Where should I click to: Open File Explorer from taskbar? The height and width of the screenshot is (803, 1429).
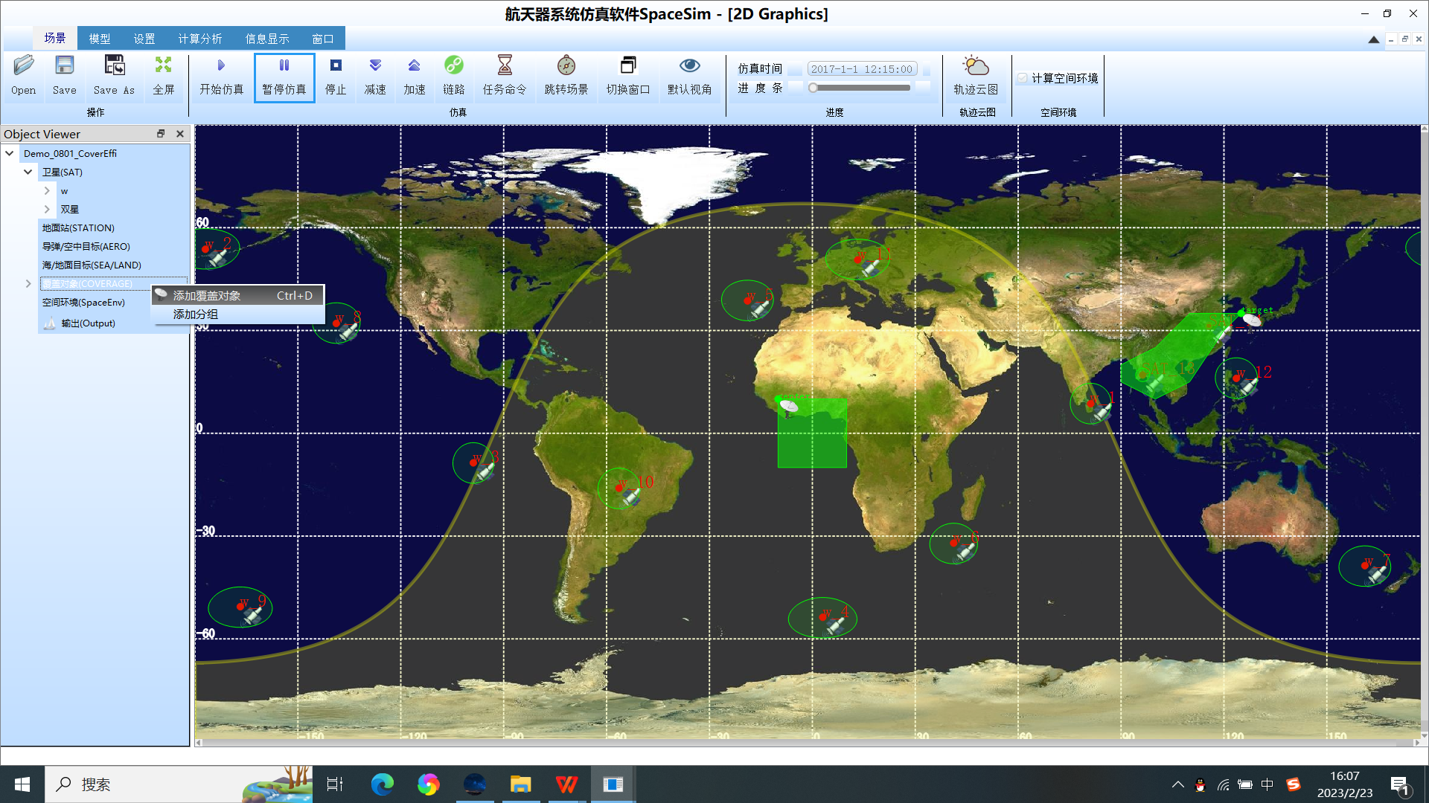tap(520, 784)
